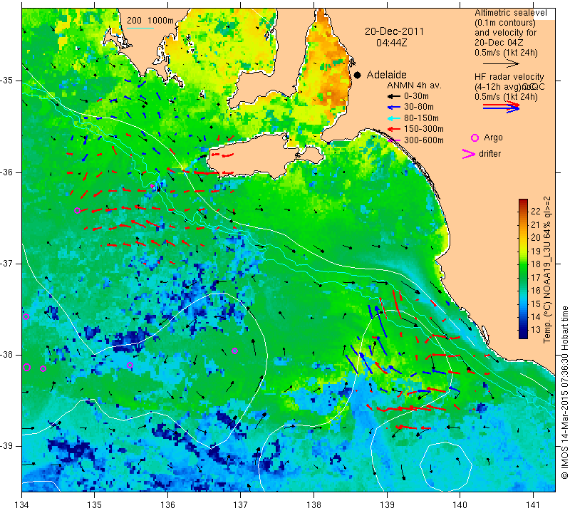Click the 1000m depth contour label

(160, 21)
